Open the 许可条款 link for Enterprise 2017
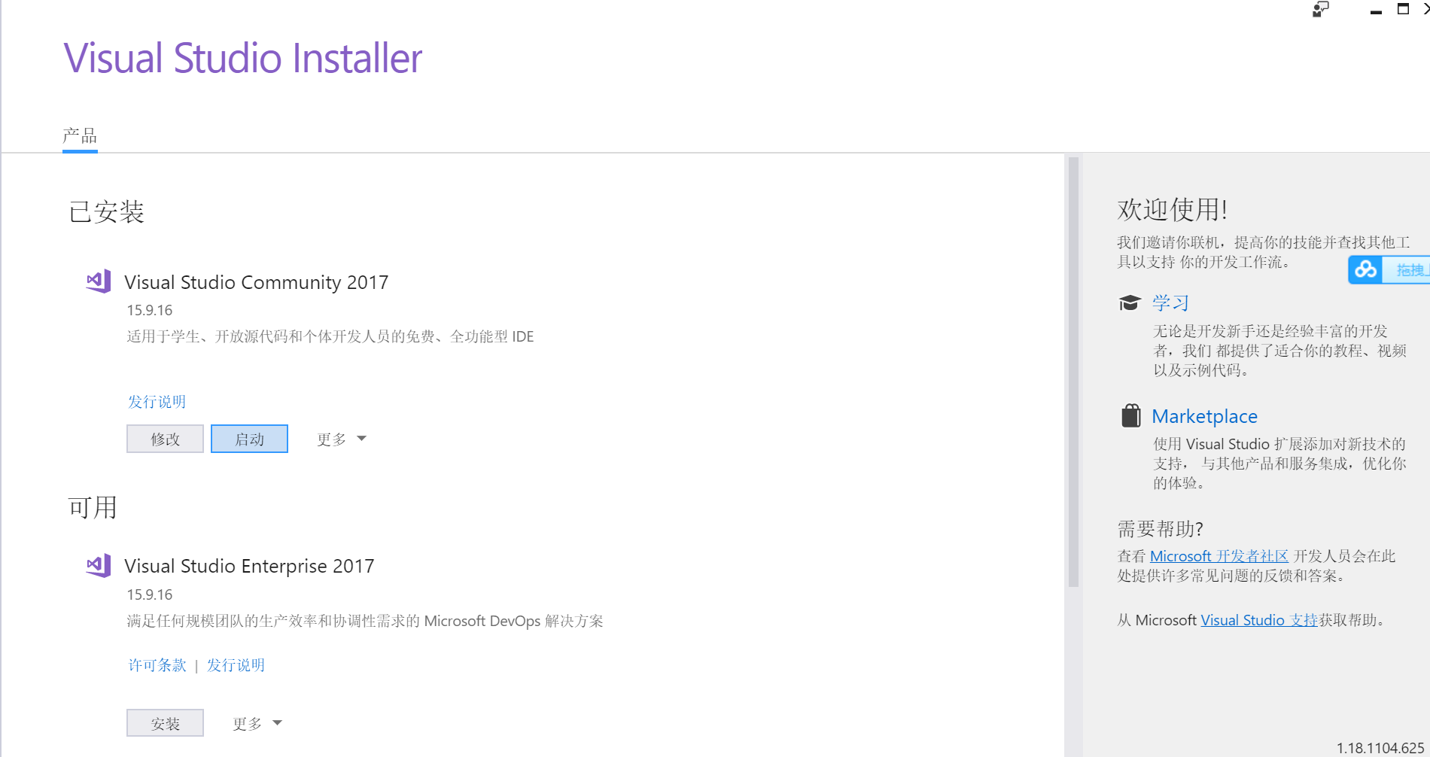The height and width of the screenshot is (757, 1430). [157, 664]
